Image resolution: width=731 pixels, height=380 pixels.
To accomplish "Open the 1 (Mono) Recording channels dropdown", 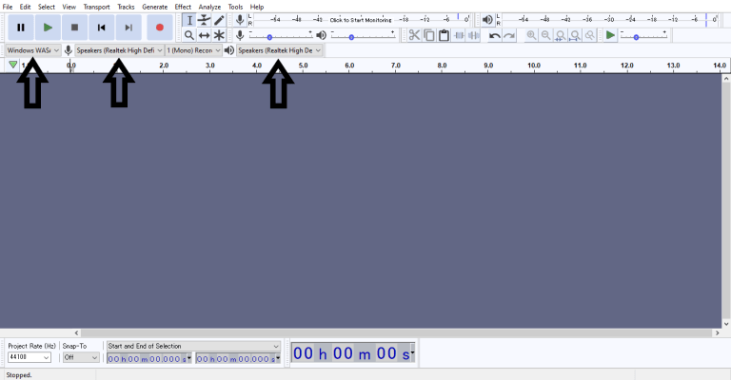I will [193, 50].
